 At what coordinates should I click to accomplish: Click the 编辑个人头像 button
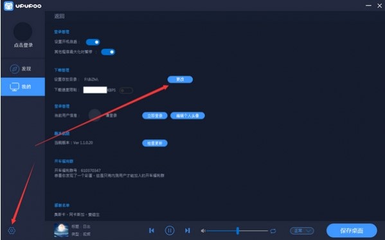(x=188, y=116)
